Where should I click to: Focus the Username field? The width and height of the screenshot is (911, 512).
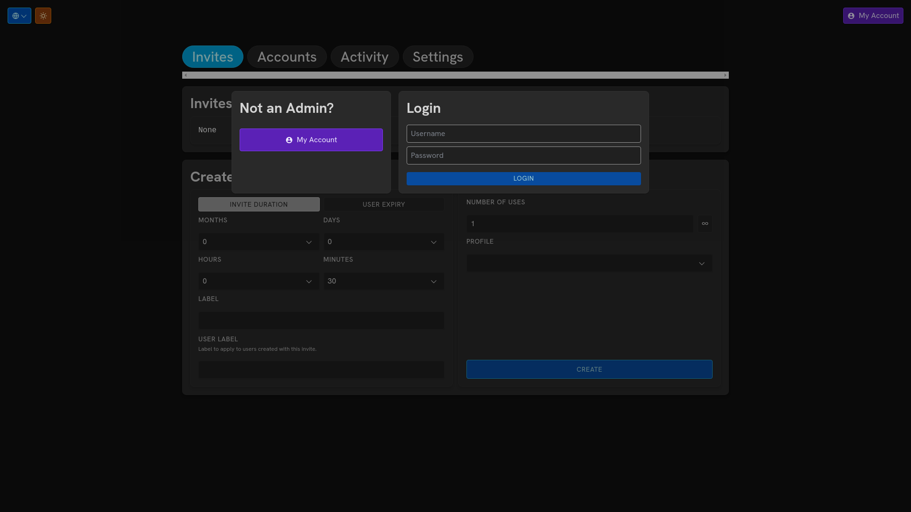524,134
